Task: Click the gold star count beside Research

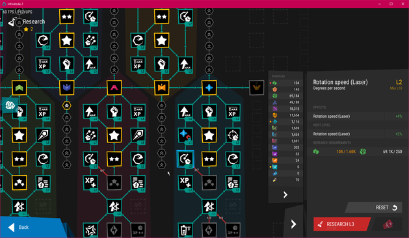Action: pos(29,29)
